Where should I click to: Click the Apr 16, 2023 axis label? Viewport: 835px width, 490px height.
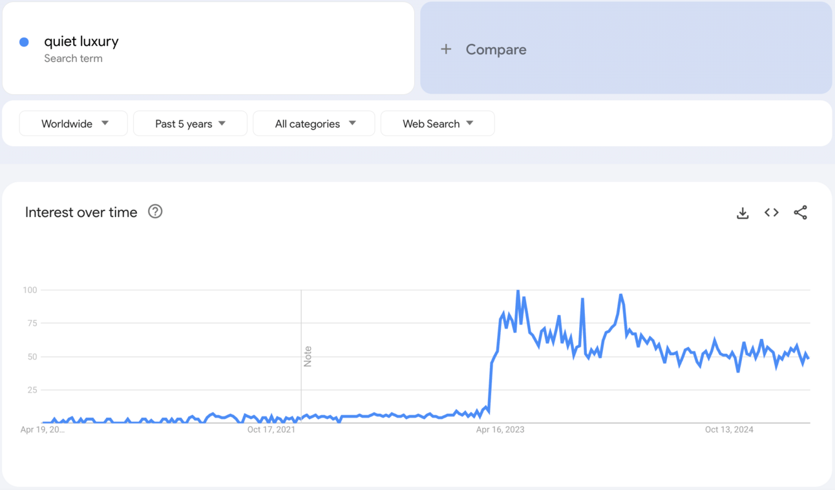[500, 429]
